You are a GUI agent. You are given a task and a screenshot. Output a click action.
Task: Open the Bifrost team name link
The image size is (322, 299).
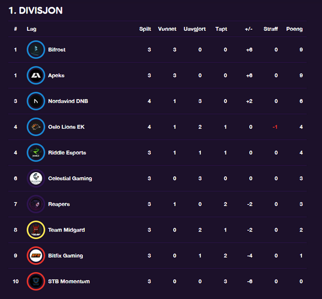57,50
